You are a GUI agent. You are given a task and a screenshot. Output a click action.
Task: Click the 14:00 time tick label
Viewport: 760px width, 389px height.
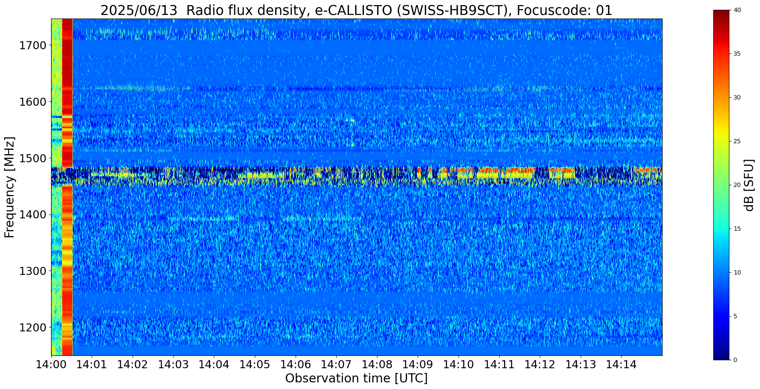pyautogui.click(x=51, y=364)
